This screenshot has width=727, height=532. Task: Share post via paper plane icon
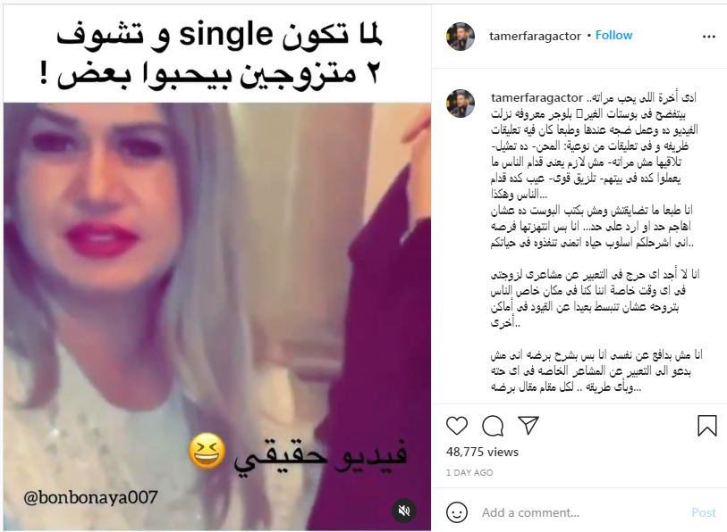528,425
